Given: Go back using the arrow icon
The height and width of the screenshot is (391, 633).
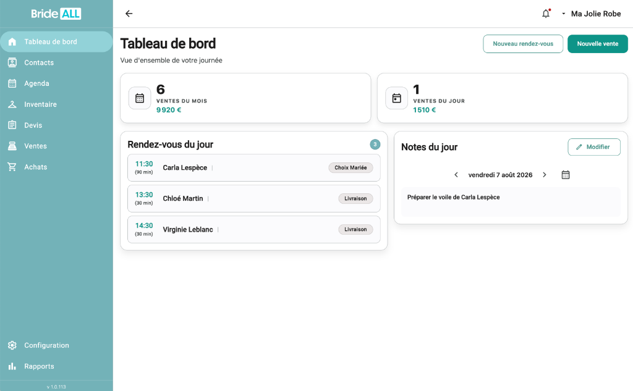Looking at the screenshot, I should tap(129, 14).
